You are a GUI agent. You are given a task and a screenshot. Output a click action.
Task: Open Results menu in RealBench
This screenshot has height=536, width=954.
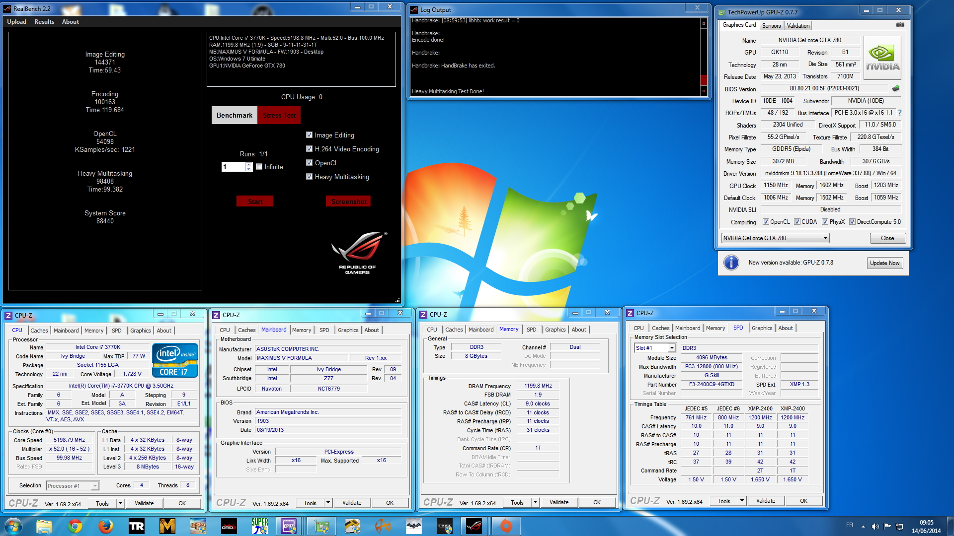[44, 22]
